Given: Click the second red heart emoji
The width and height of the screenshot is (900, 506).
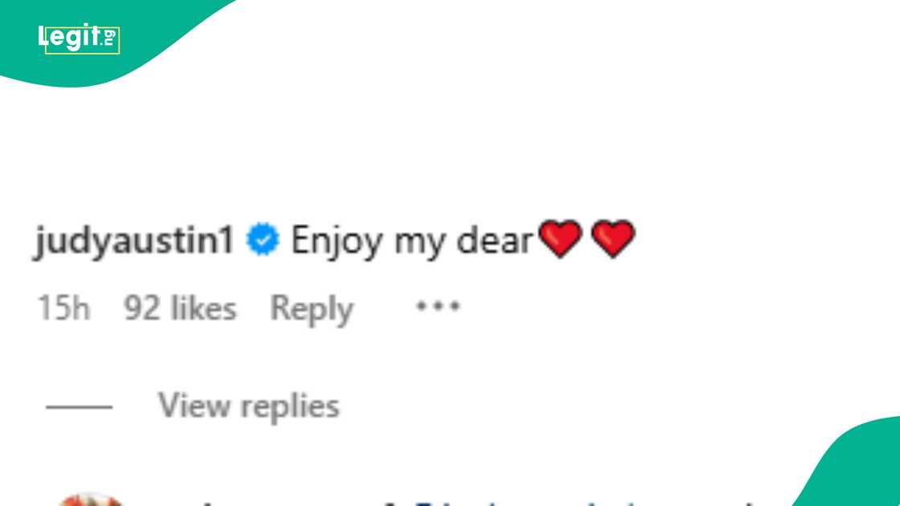Looking at the screenshot, I should point(613,240).
